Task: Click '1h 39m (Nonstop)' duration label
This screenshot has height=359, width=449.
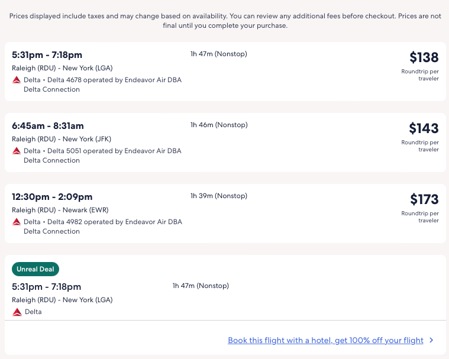Action: tap(219, 196)
